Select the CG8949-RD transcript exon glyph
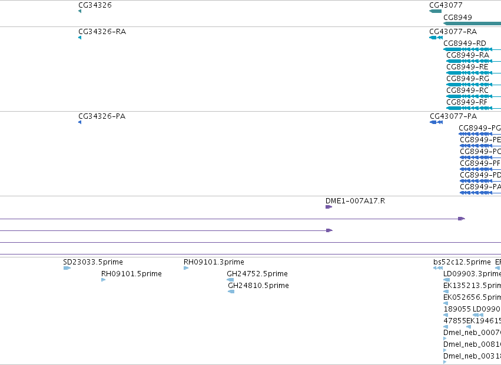This screenshot has width=501, height=365. [x=452, y=49]
